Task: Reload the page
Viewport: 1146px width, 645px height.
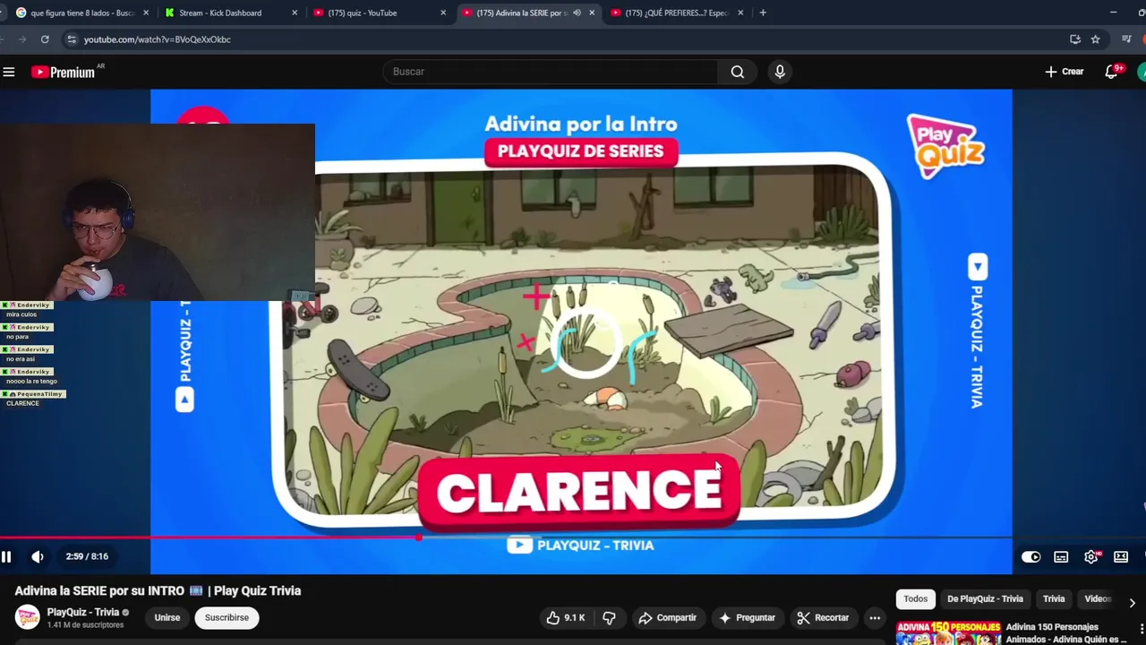Action: [45, 39]
